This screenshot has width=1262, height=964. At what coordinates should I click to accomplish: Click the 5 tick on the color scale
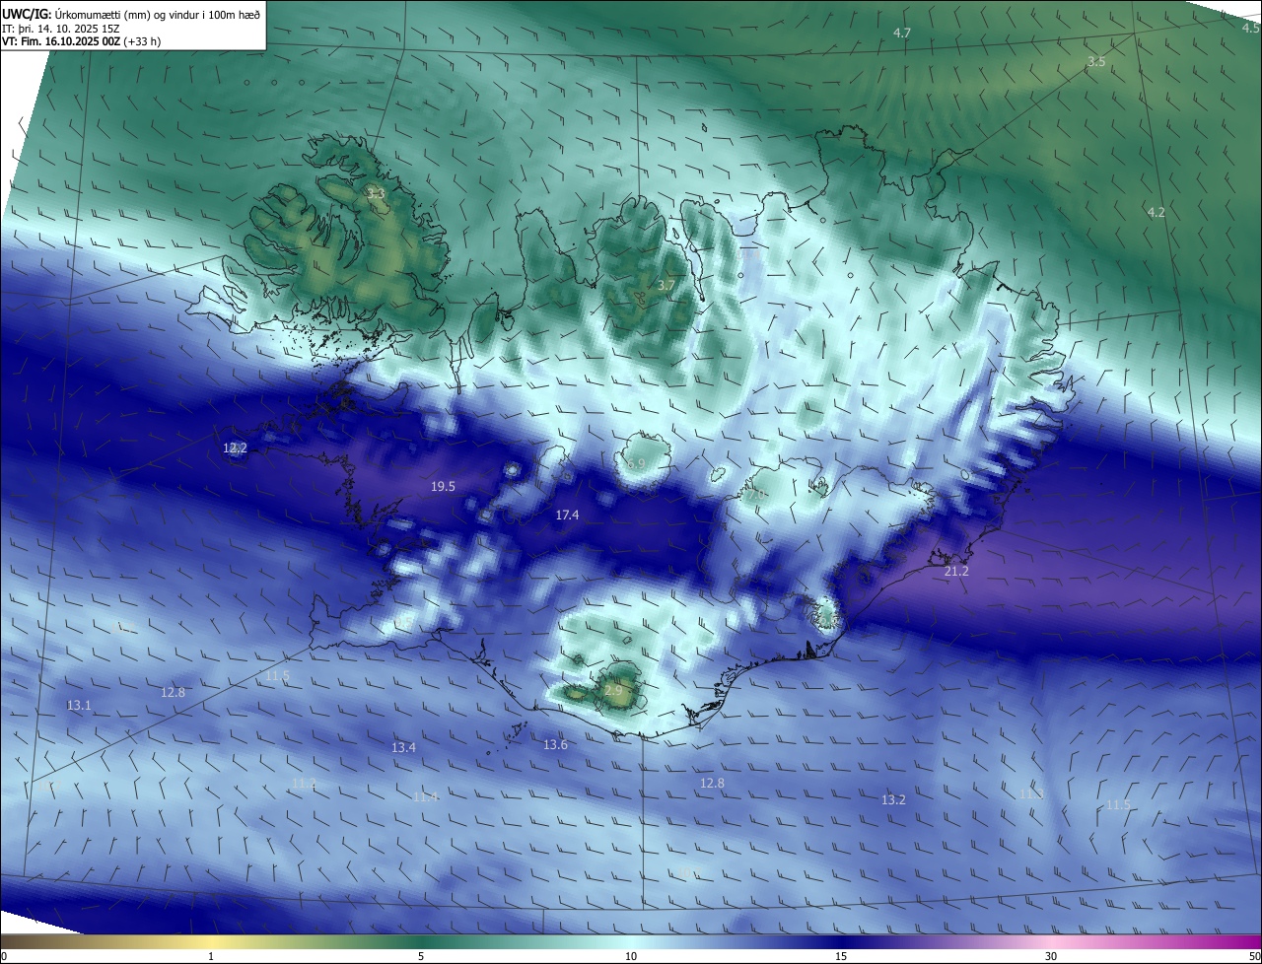click(x=421, y=957)
